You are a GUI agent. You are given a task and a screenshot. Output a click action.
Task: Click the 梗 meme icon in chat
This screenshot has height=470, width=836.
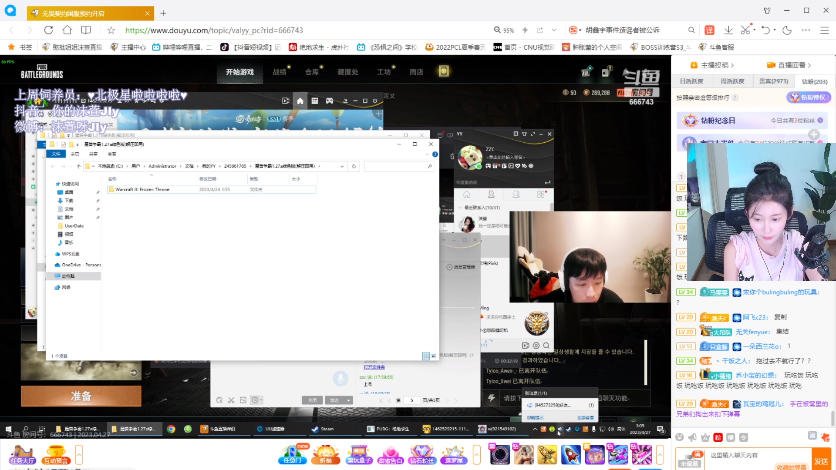(731, 437)
